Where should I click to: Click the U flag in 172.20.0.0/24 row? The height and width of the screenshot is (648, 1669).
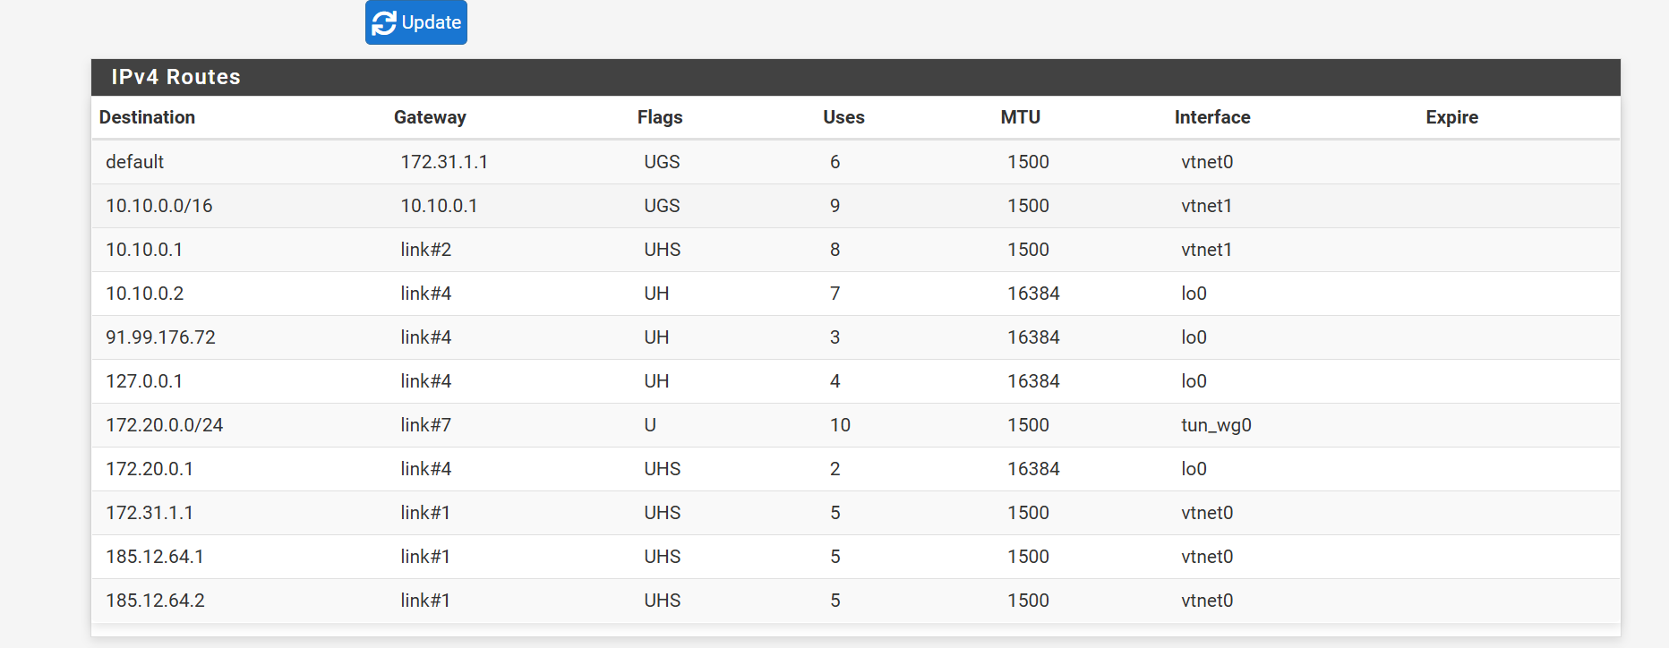650,425
